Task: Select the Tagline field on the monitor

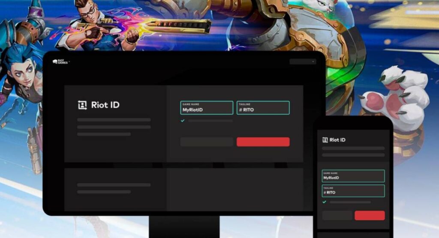Action: pyautogui.click(x=263, y=108)
